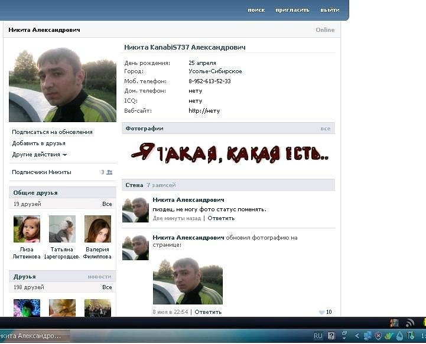Click the red security shield tray icon
The width and height of the screenshot is (426, 344).
(x=378, y=336)
